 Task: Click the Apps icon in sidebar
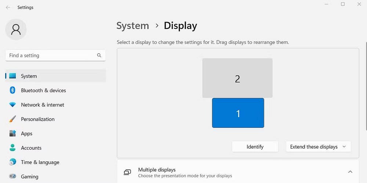click(12, 133)
